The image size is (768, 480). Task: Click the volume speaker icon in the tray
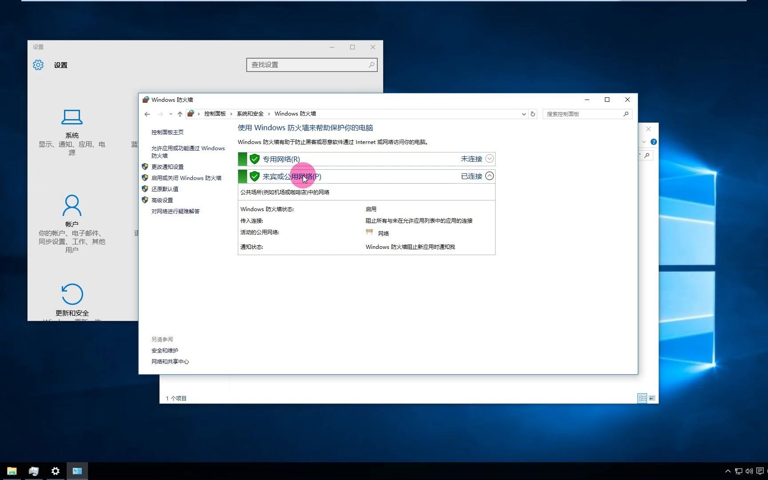click(750, 471)
